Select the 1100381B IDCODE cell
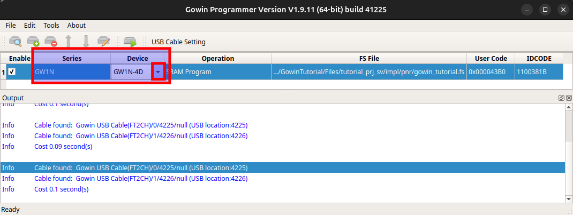 [539, 72]
